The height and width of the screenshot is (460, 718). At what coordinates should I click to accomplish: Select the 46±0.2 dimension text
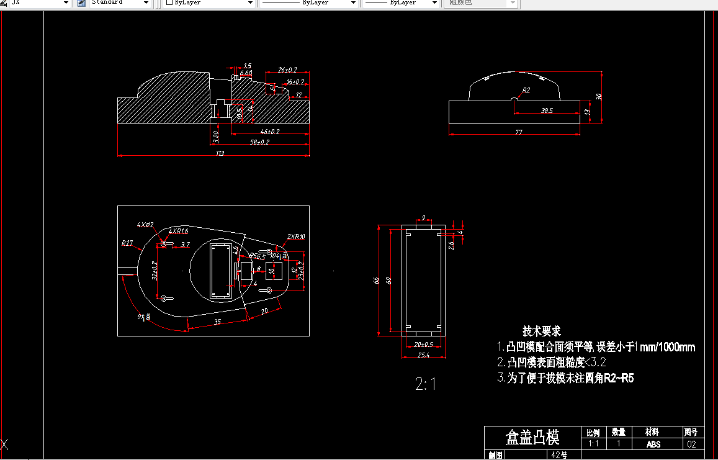270,132
